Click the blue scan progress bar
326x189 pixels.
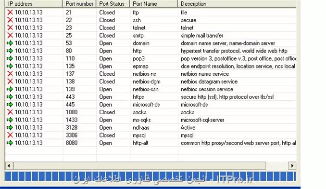pyautogui.click(x=150, y=176)
